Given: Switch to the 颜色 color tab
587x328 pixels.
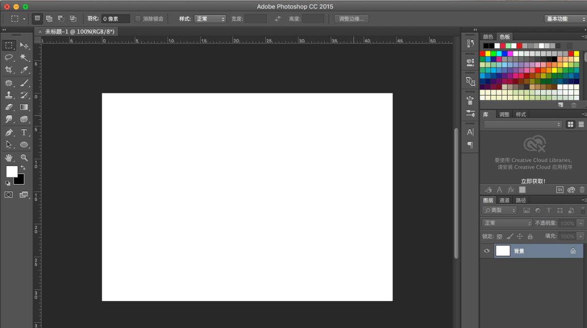Looking at the screenshot, I should [488, 37].
